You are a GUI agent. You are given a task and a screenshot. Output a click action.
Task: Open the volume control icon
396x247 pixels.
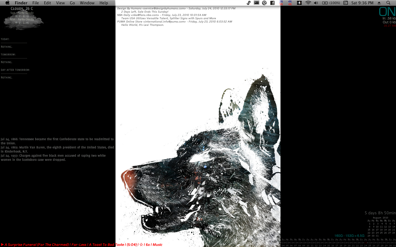pyautogui.click(x=316, y=3)
